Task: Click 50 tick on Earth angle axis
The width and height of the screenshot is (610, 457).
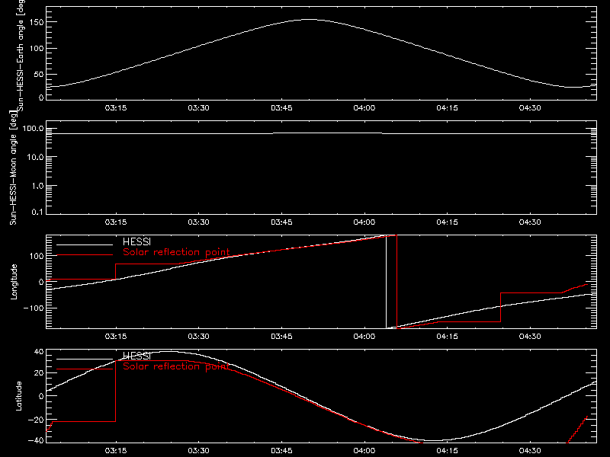Action: (x=39, y=74)
